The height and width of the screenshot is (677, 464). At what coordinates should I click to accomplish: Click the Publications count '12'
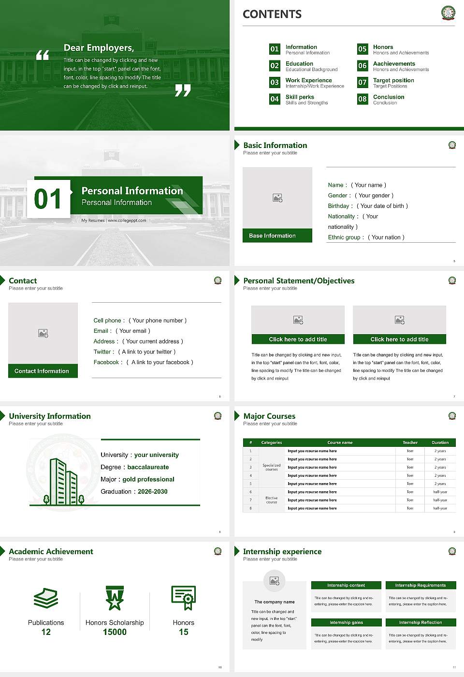pos(46,632)
